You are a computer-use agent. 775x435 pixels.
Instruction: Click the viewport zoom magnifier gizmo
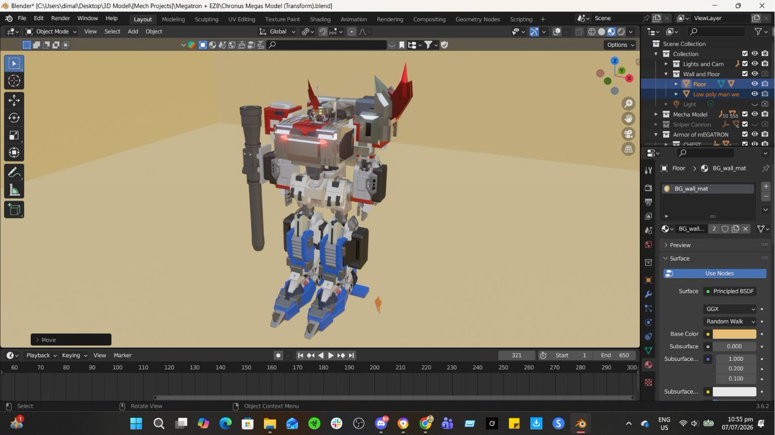point(628,103)
